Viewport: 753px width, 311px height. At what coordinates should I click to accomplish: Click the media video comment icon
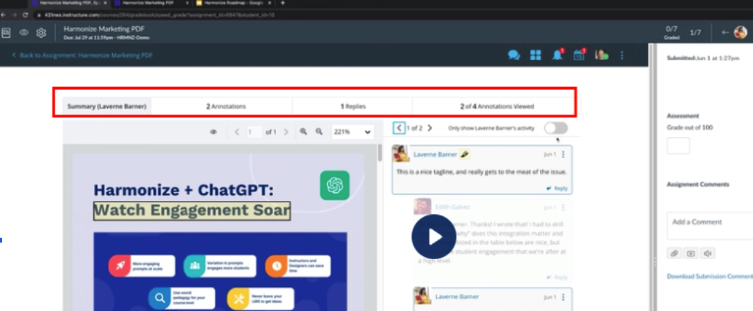(691, 254)
